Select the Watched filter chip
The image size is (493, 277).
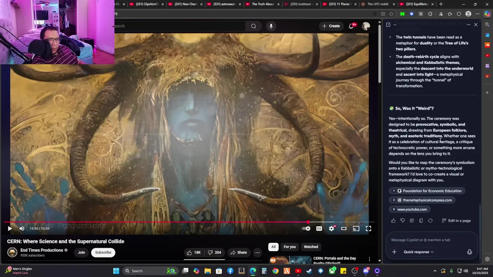coord(311,247)
